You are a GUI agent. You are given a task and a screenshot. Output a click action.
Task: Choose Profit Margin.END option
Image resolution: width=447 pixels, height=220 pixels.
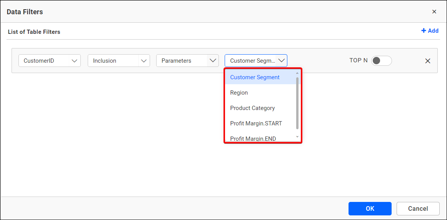253,138
